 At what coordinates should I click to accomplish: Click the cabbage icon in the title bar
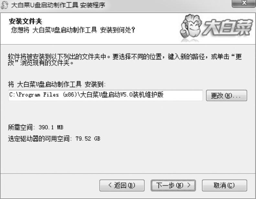pos(5,5)
